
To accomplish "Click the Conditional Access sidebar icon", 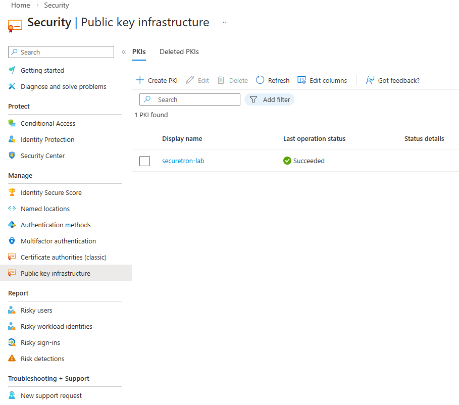I will pos(12,123).
